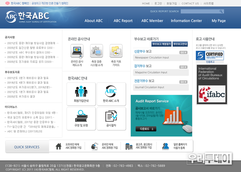Screen dimensions: 241x172
Task: Click the 한국ABC logo in the header
Action: click(x=31, y=17)
